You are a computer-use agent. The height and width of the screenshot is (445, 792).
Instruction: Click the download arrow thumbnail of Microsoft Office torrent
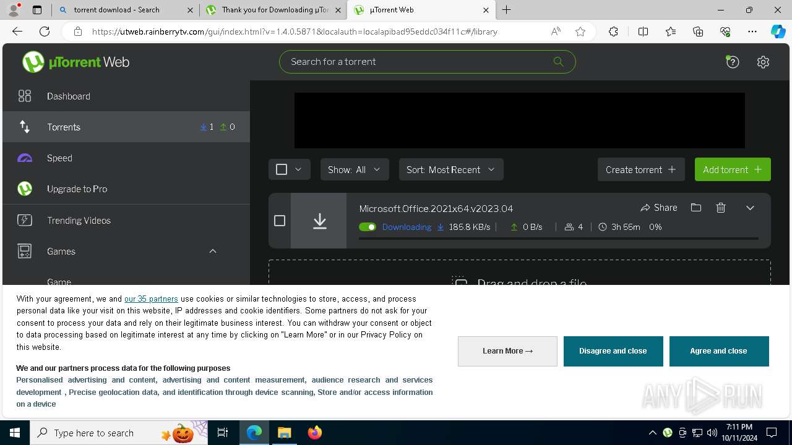point(319,221)
